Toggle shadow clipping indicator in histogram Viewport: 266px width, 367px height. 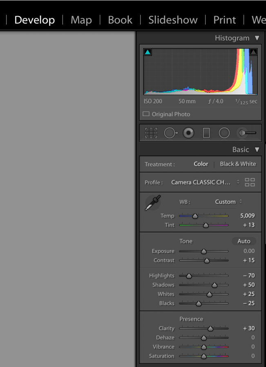148,52
